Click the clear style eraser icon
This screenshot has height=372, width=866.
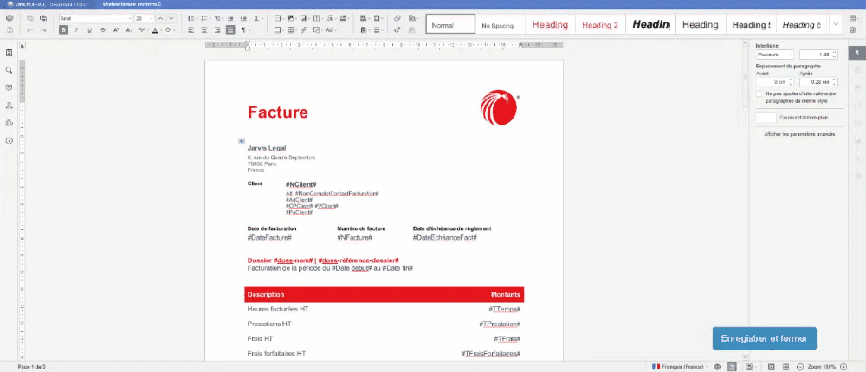click(397, 17)
